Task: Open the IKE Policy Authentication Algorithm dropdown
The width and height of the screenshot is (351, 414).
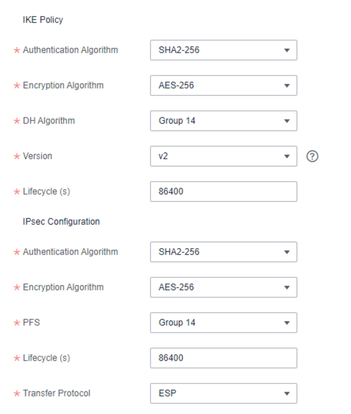Action: tap(223, 50)
